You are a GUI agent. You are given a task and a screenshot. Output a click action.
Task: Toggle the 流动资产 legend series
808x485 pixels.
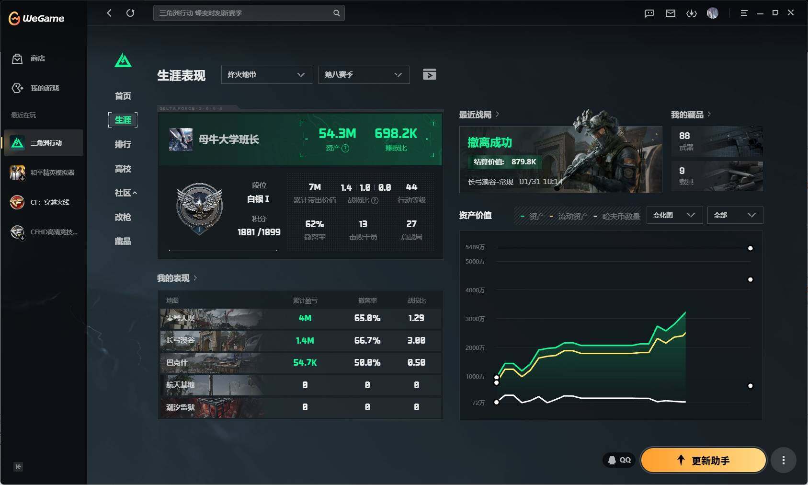pos(569,217)
